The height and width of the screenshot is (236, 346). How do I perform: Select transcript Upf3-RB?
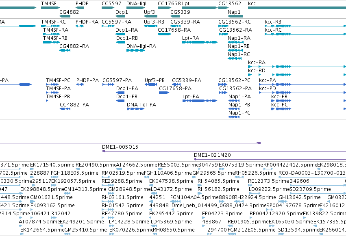150,26
